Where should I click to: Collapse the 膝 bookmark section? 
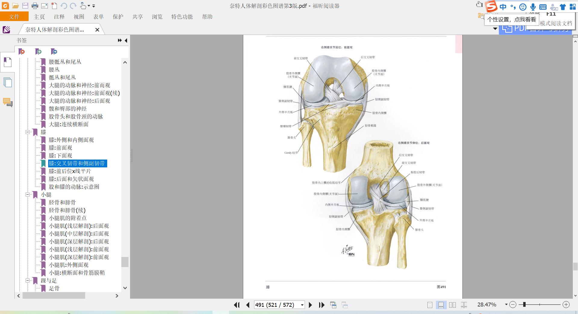click(28, 132)
